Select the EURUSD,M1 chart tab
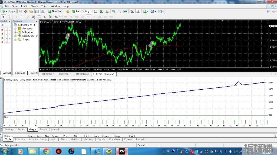 point(82,74)
